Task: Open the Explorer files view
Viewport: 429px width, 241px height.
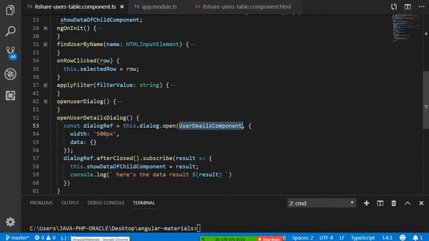Action: point(10,11)
